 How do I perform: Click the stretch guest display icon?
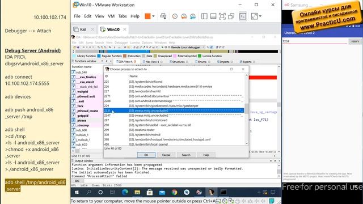254,16
